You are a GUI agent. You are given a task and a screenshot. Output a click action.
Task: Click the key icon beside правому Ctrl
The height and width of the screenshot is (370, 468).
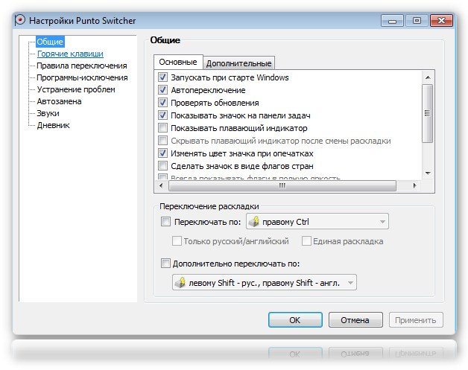pyautogui.click(x=253, y=221)
